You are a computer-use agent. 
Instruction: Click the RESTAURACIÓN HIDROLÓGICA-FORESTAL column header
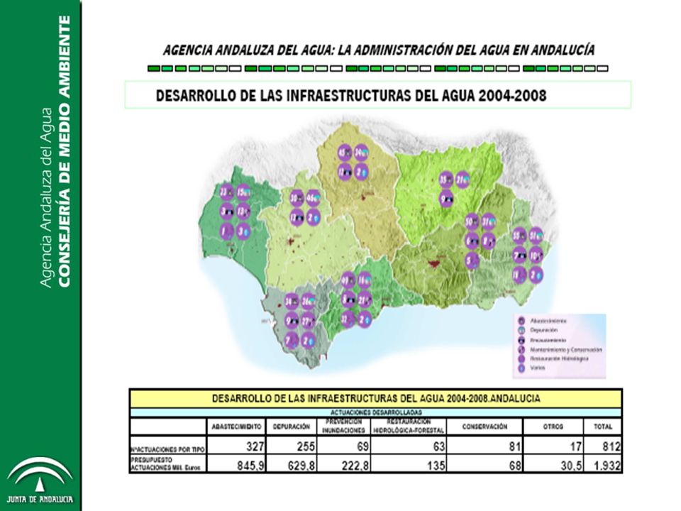point(409,427)
